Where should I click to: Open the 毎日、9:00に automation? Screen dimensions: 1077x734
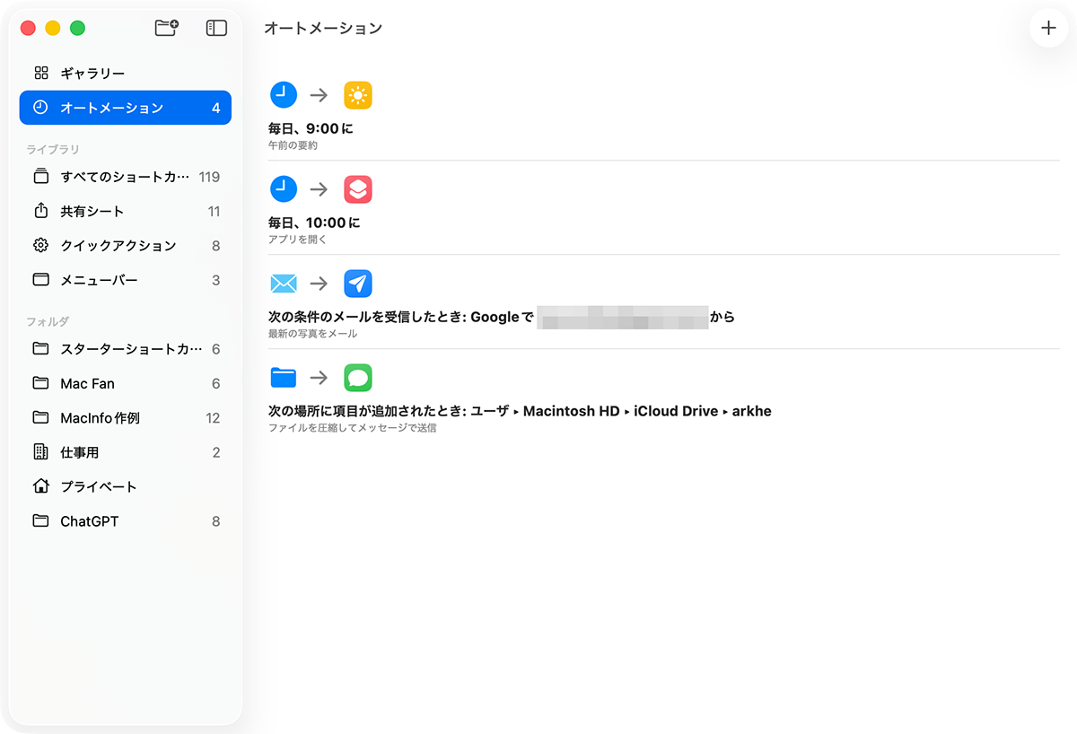pos(311,129)
